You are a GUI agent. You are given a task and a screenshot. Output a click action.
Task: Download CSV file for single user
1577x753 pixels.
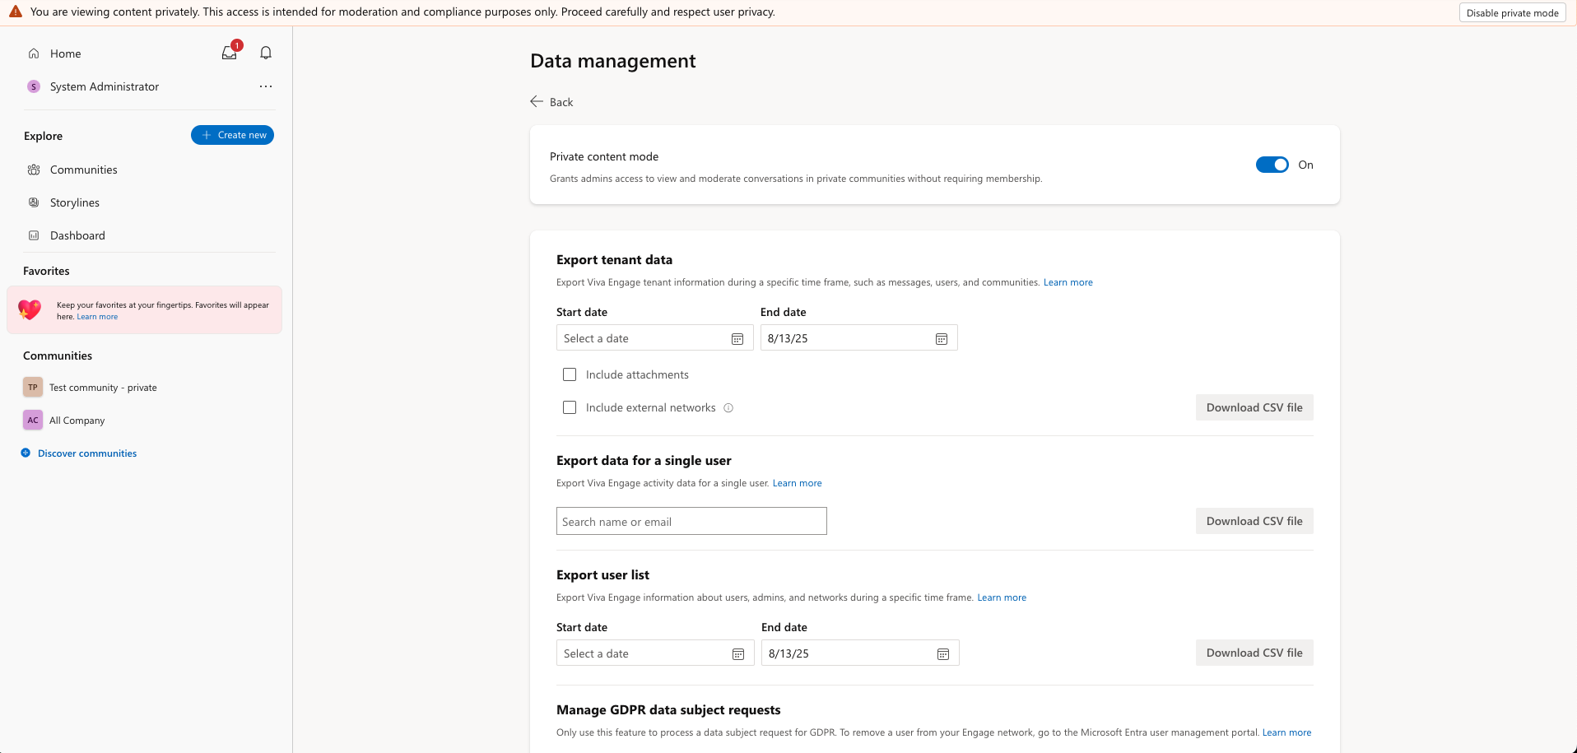coord(1254,521)
